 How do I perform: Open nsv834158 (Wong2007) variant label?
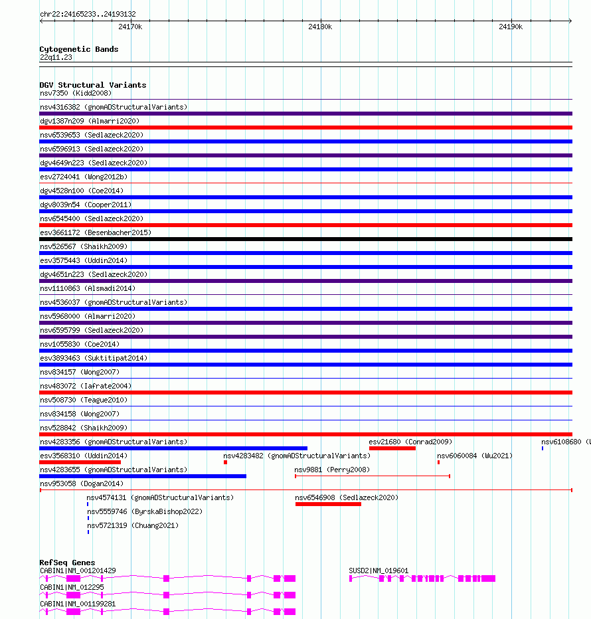click(80, 414)
